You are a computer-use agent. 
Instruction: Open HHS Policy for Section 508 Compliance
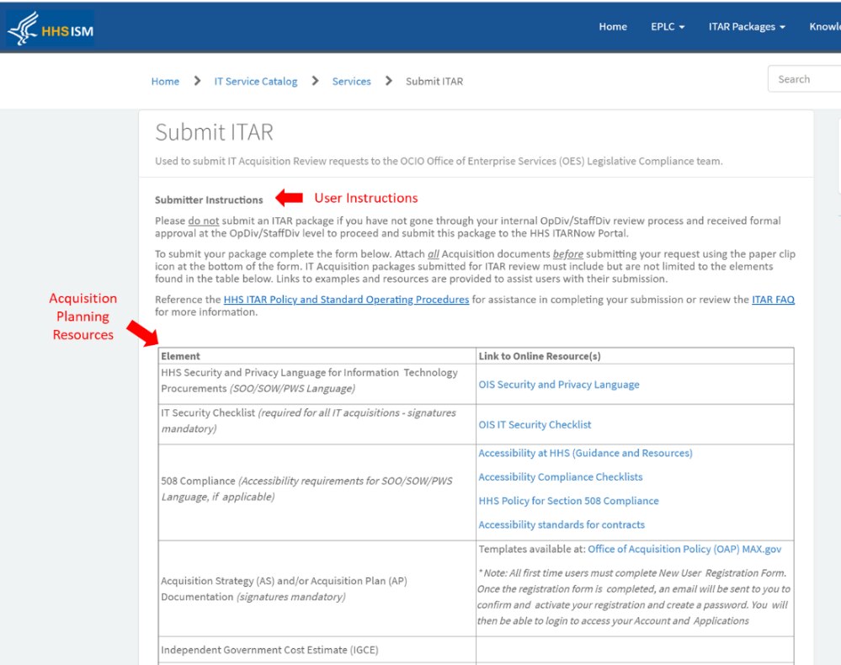tap(568, 501)
